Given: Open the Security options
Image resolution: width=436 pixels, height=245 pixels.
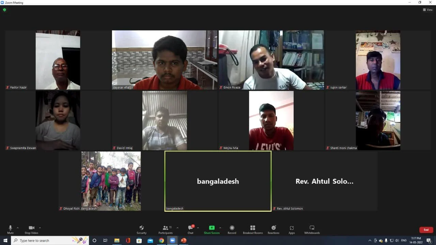Looking at the screenshot, I should 141,228.
